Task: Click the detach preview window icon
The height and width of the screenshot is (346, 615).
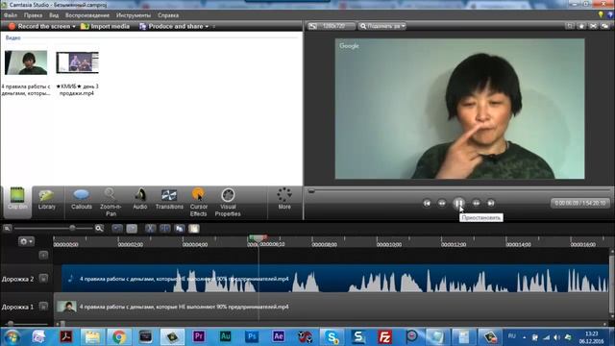Action: [x=605, y=26]
